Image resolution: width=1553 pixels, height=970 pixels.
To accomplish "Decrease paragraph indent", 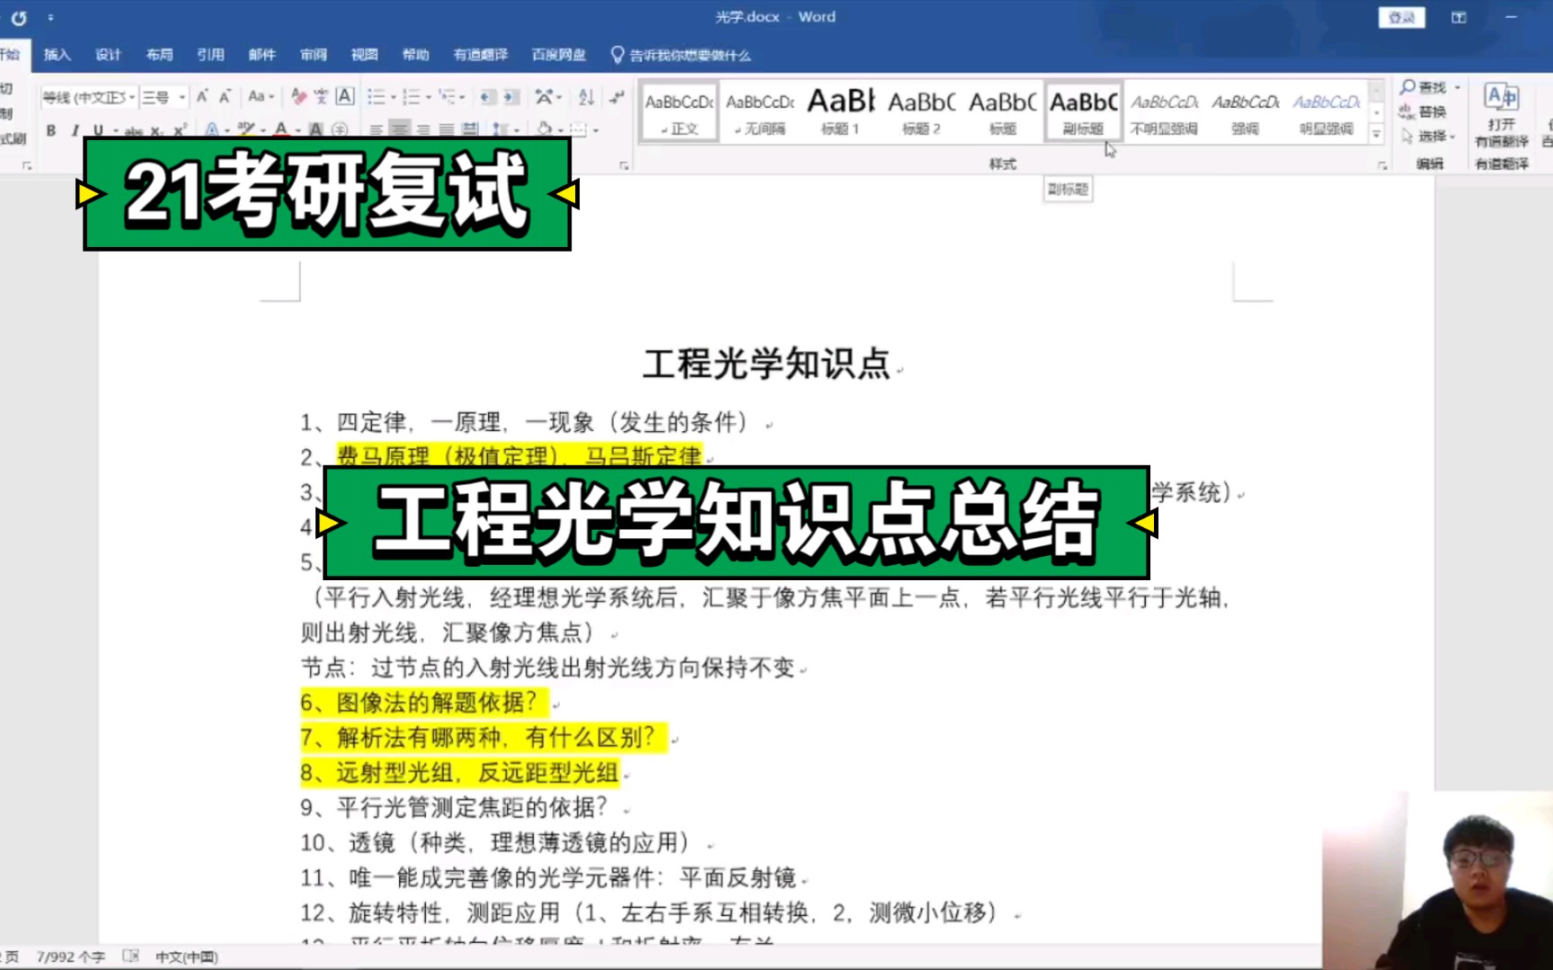I will tap(487, 97).
